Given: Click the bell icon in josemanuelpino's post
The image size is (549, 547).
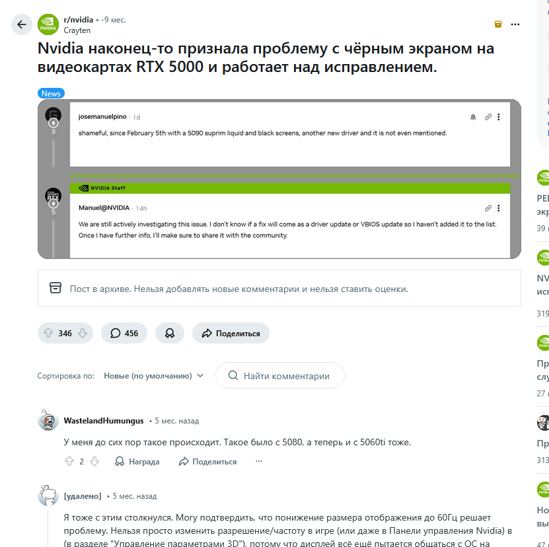Looking at the screenshot, I should click(473, 117).
